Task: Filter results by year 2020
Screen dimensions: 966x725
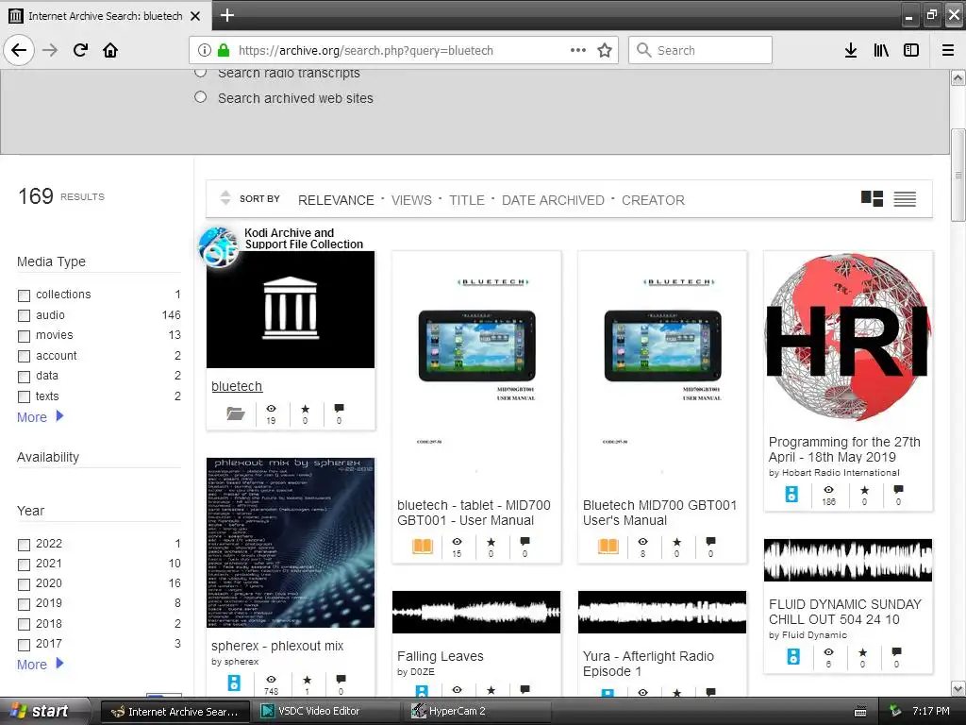Action: (x=24, y=584)
